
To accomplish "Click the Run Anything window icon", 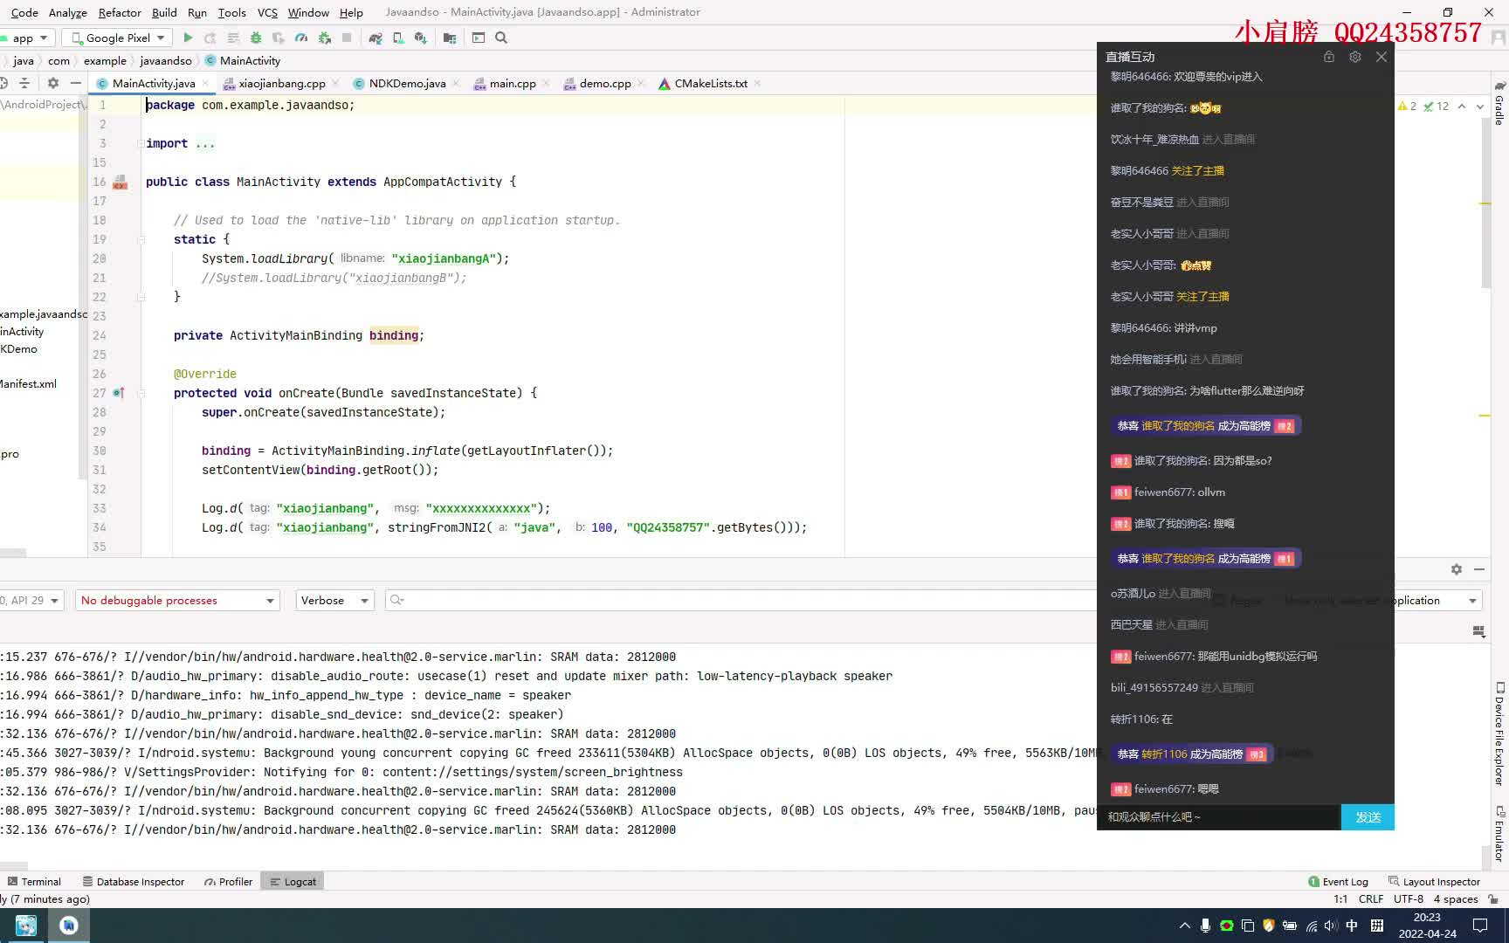I will click(479, 38).
